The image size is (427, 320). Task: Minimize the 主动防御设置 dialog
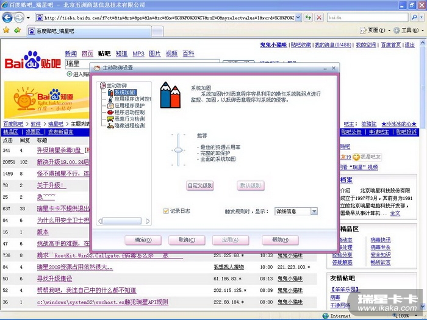(x=325, y=68)
